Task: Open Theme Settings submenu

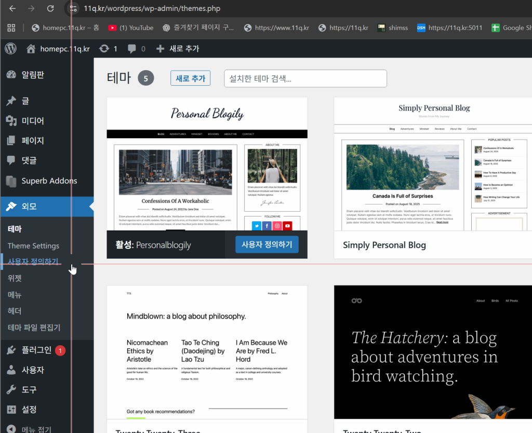Action: 34,246
